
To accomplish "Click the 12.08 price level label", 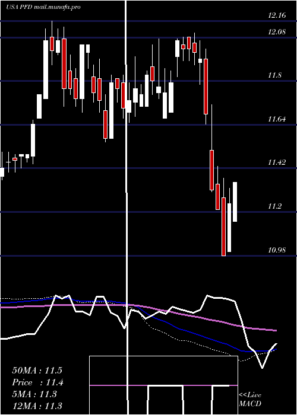I will tap(277, 32).
